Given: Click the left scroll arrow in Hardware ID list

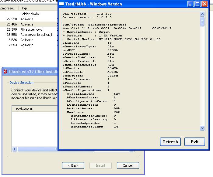Looking at the screenshot, I should tap(15, 149).
